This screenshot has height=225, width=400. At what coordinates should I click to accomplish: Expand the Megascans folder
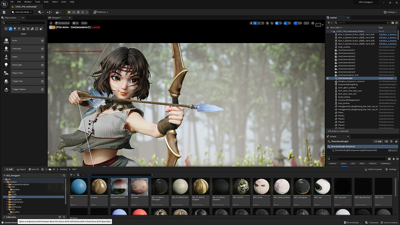pyautogui.click(x=7, y=199)
